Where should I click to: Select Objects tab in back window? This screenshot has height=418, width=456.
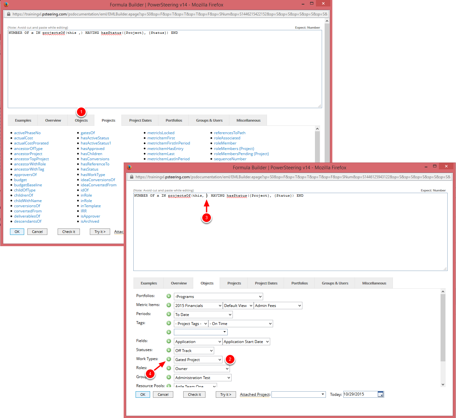click(x=81, y=120)
